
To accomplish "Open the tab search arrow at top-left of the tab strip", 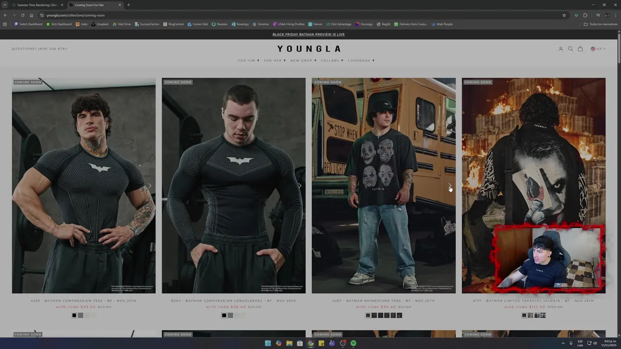I will pyautogui.click(x=5, y=5).
